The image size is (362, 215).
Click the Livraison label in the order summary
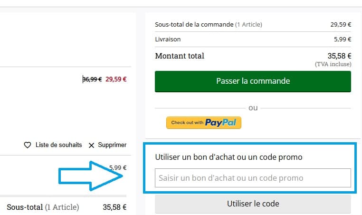(168, 39)
